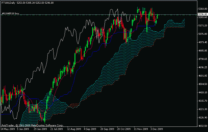Click the 11 Nov 2009 date label

[141, 129]
